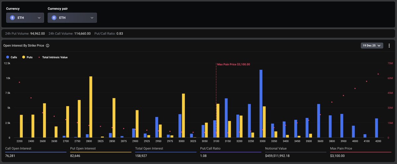Click the ETH logo in Currency pair selector

pyautogui.click(x=54, y=18)
